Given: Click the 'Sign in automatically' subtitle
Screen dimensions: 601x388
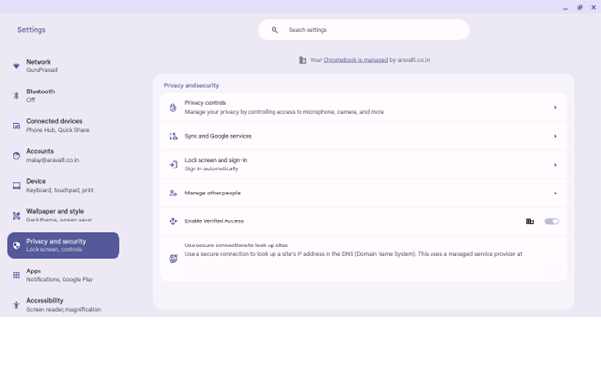Looking at the screenshot, I should click(x=211, y=168).
